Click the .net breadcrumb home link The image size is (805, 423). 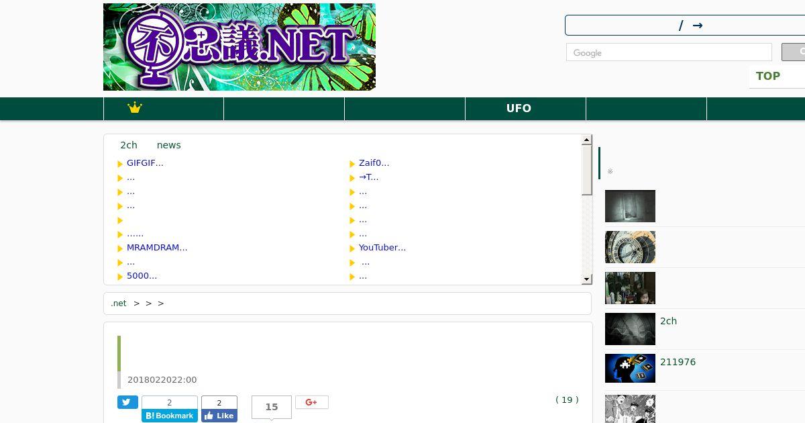(x=119, y=303)
